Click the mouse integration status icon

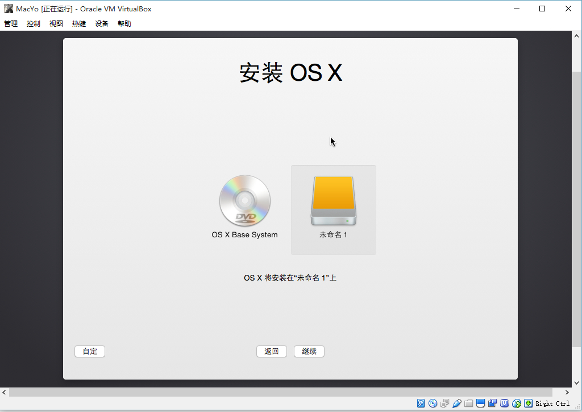tap(516, 403)
